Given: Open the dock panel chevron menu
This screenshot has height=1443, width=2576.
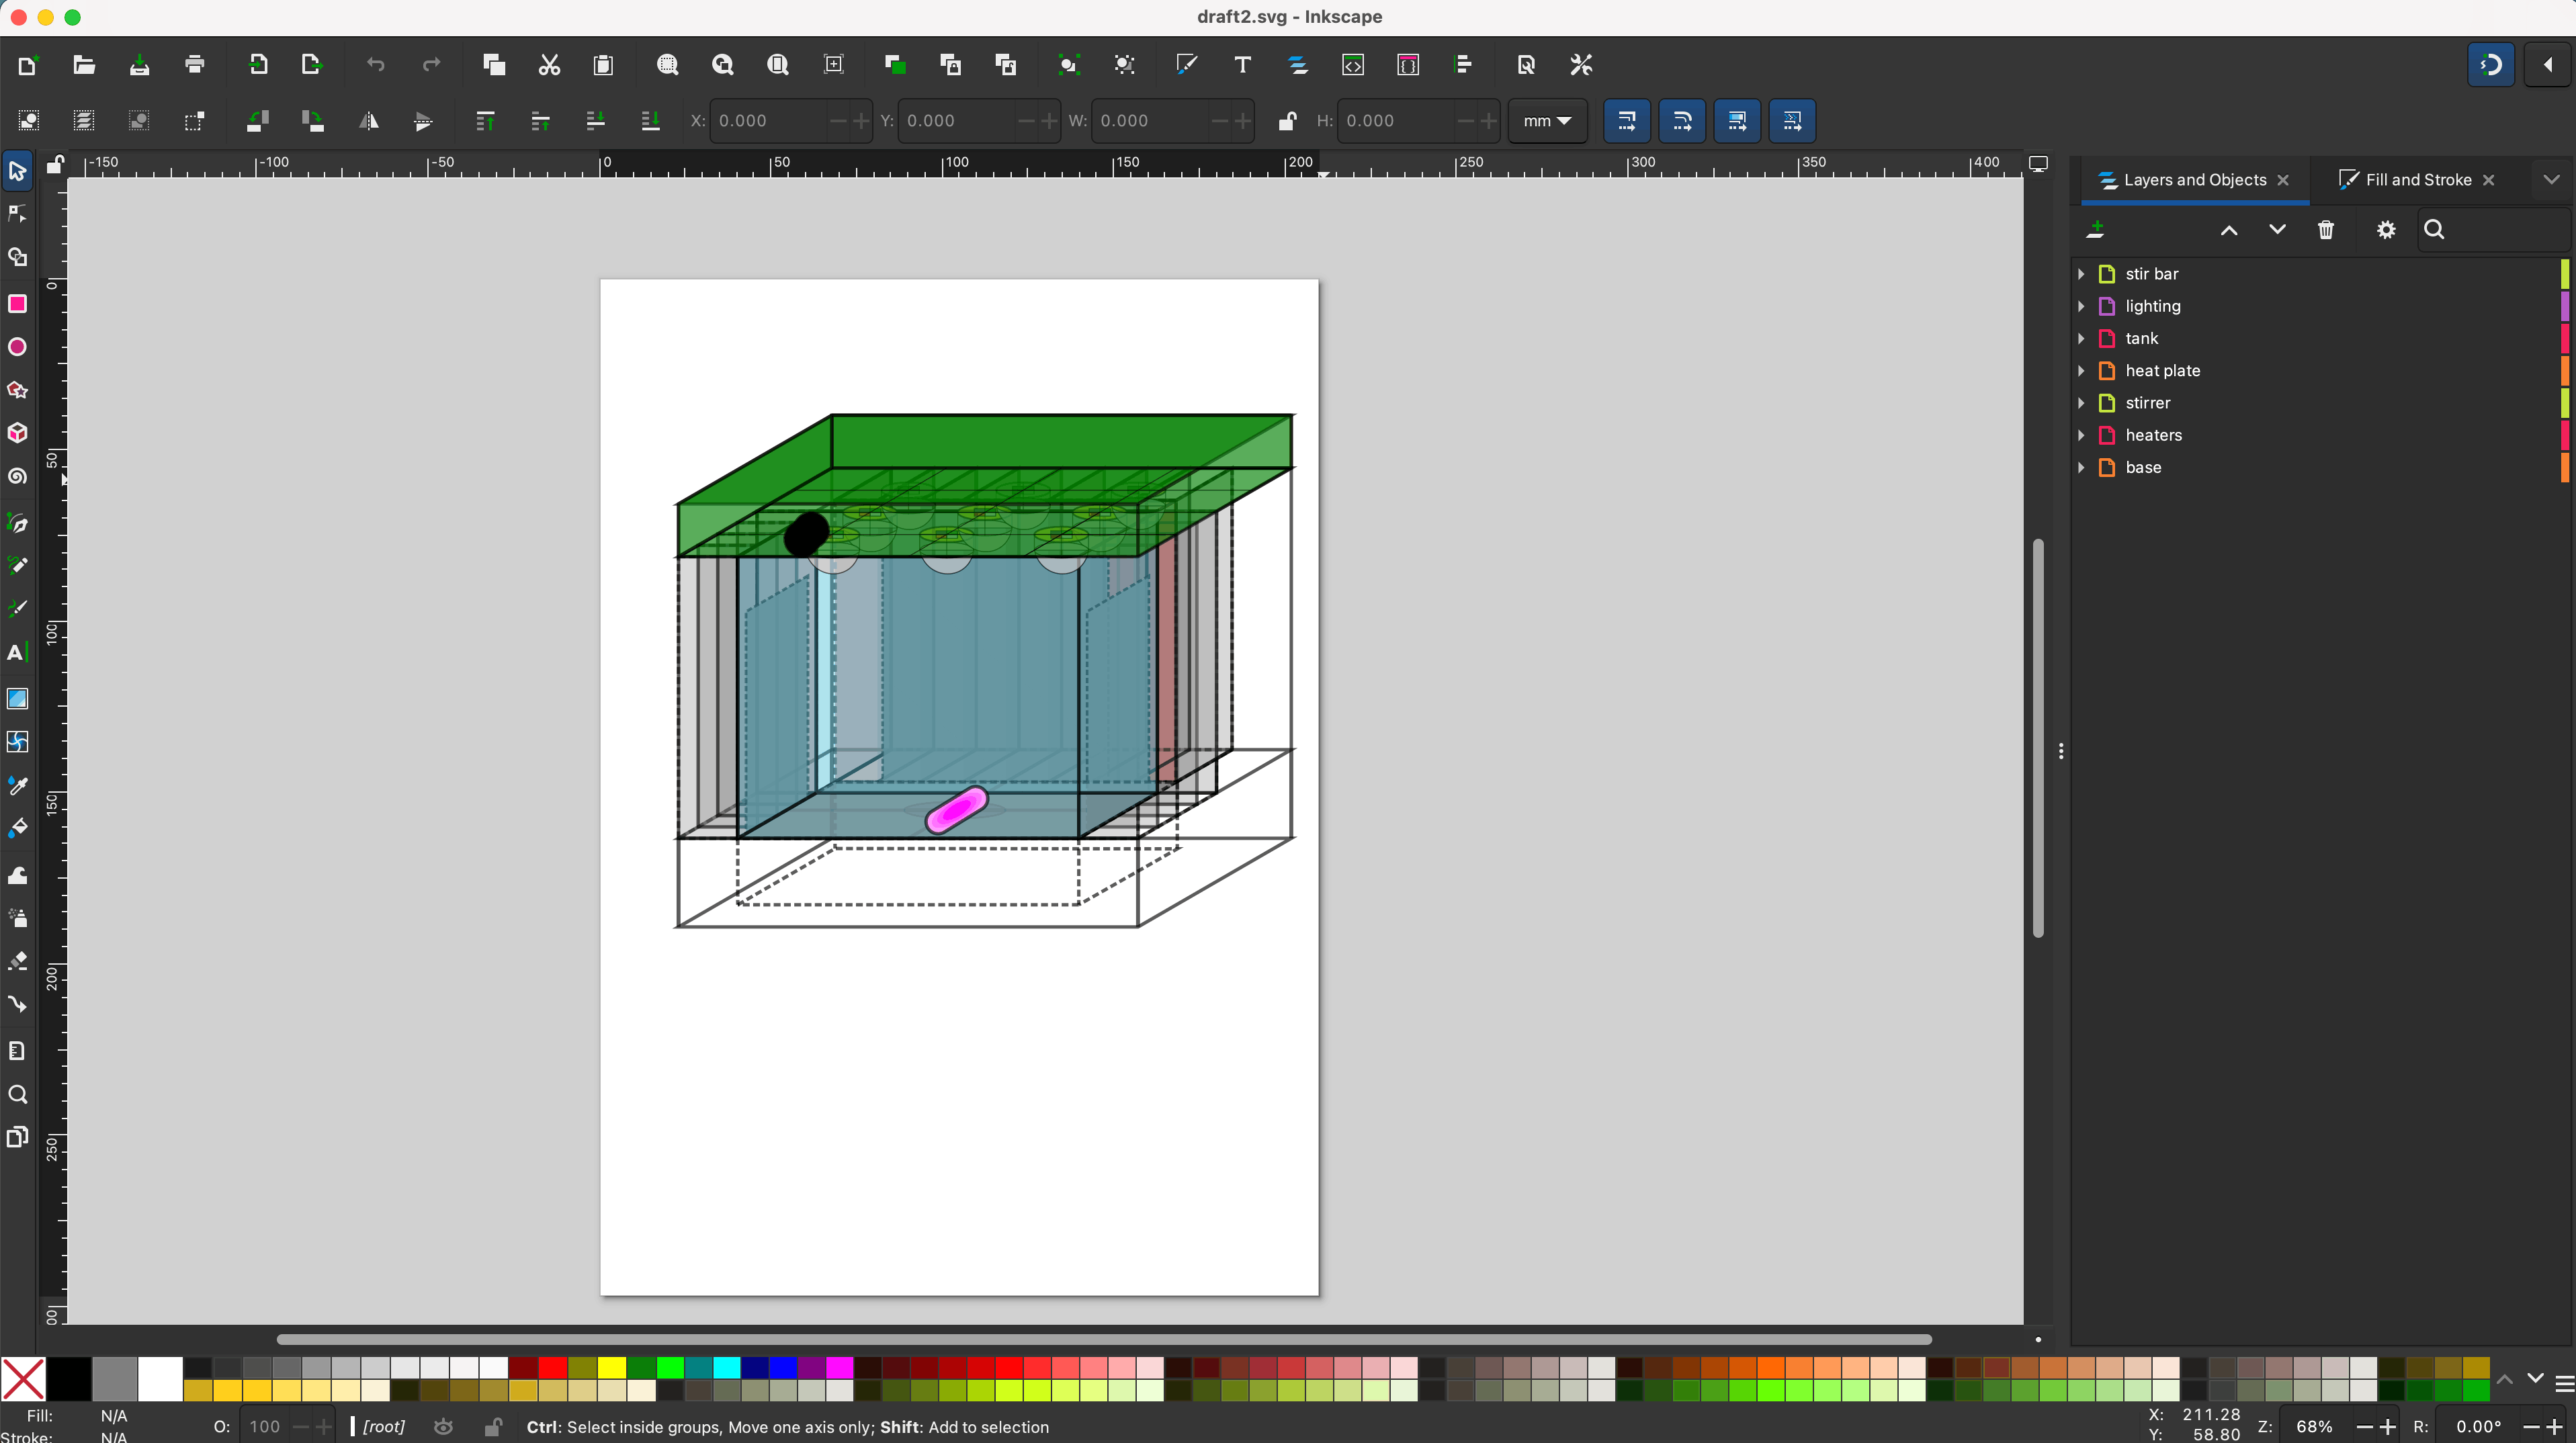Looking at the screenshot, I should click(2551, 180).
